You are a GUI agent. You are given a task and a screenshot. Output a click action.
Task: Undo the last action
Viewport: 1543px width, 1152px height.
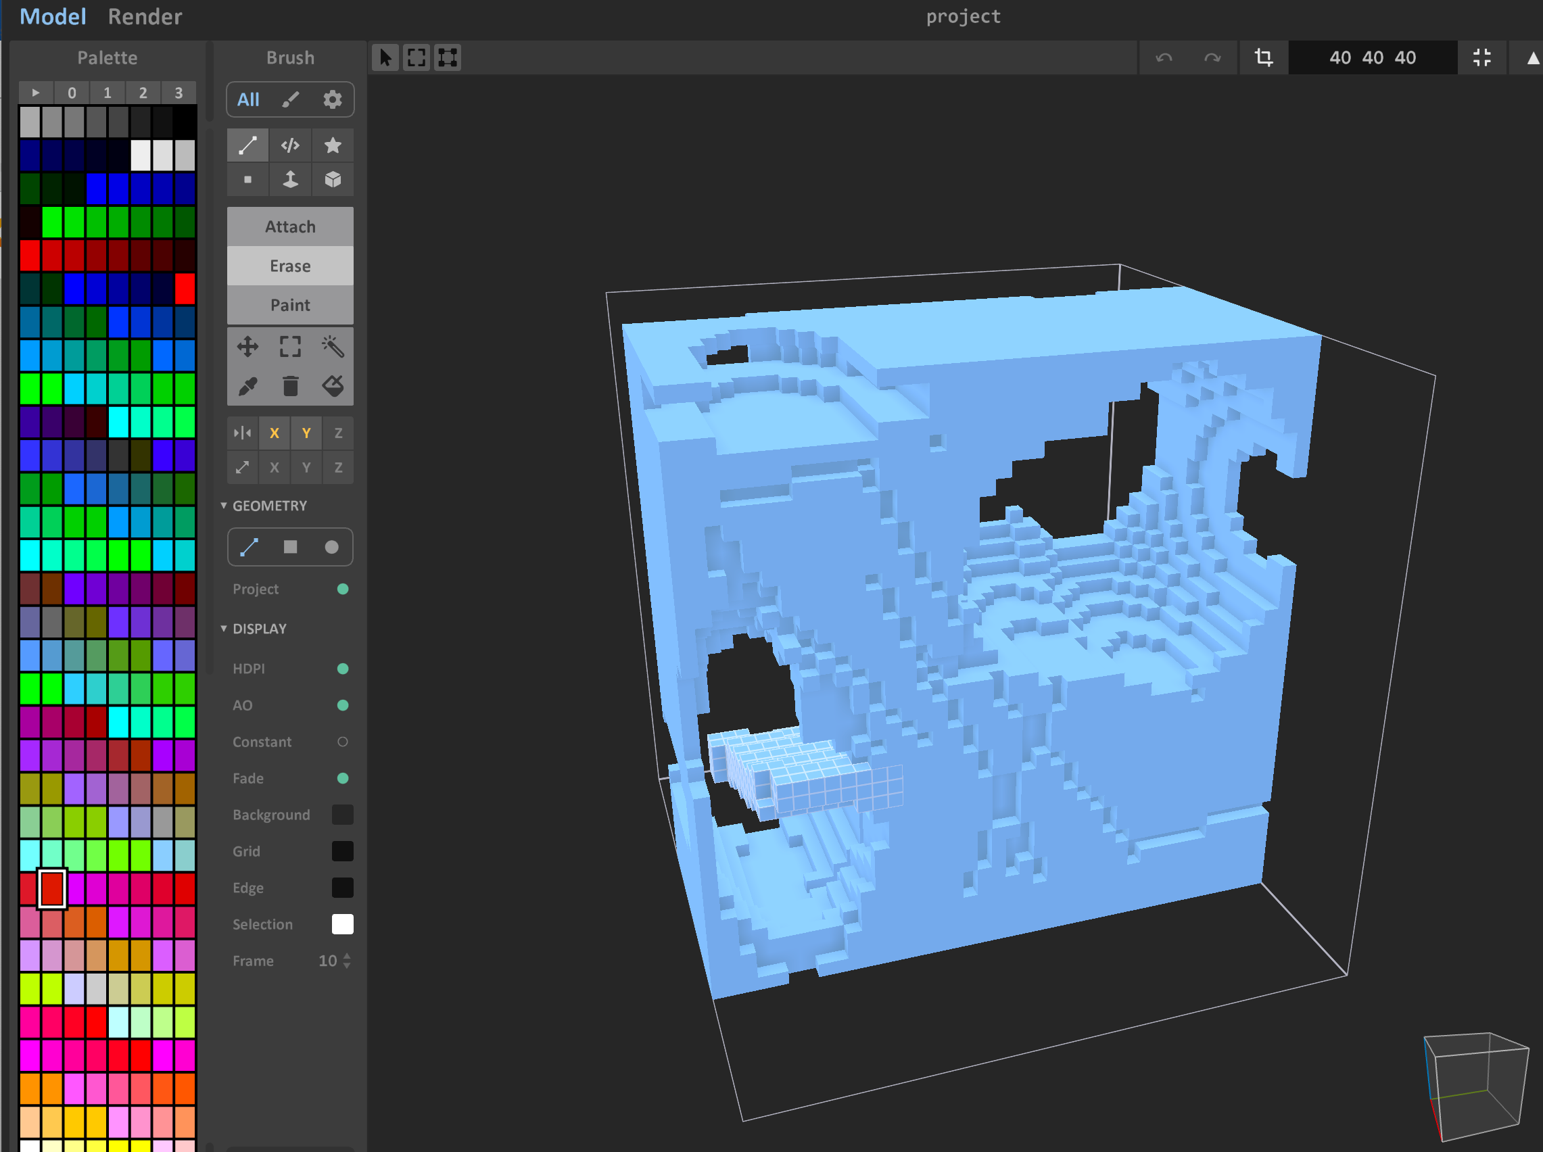(x=1164, y=57)
